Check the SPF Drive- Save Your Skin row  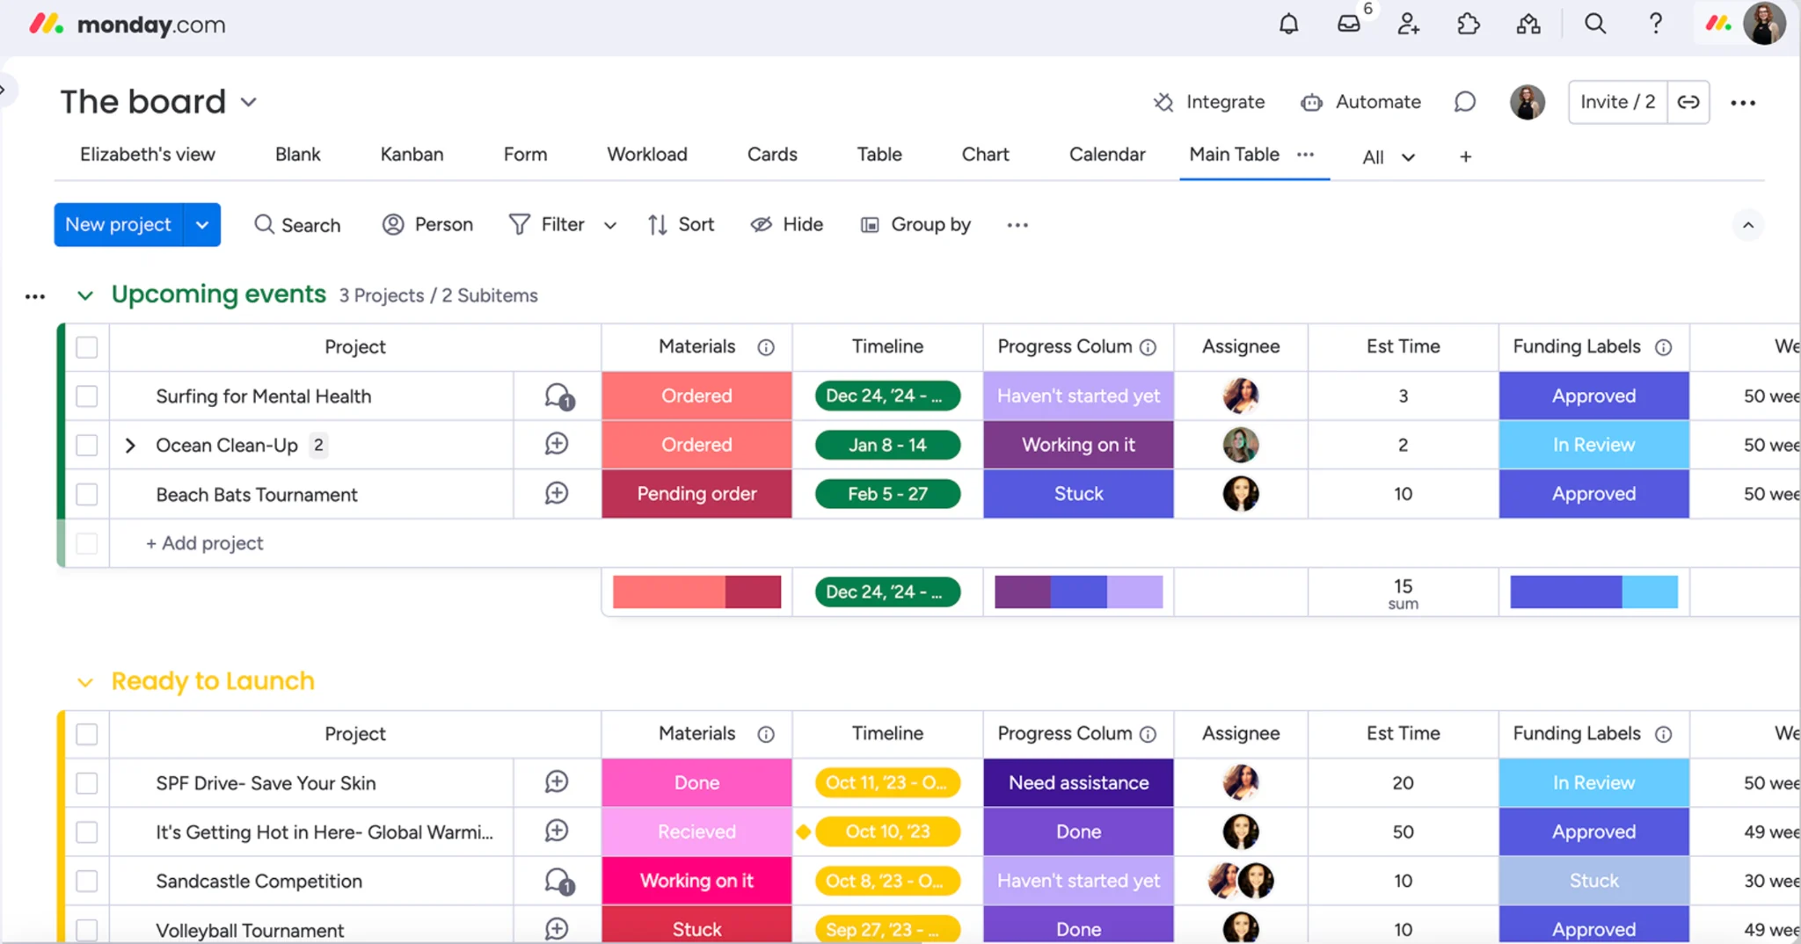click(86, 783)
